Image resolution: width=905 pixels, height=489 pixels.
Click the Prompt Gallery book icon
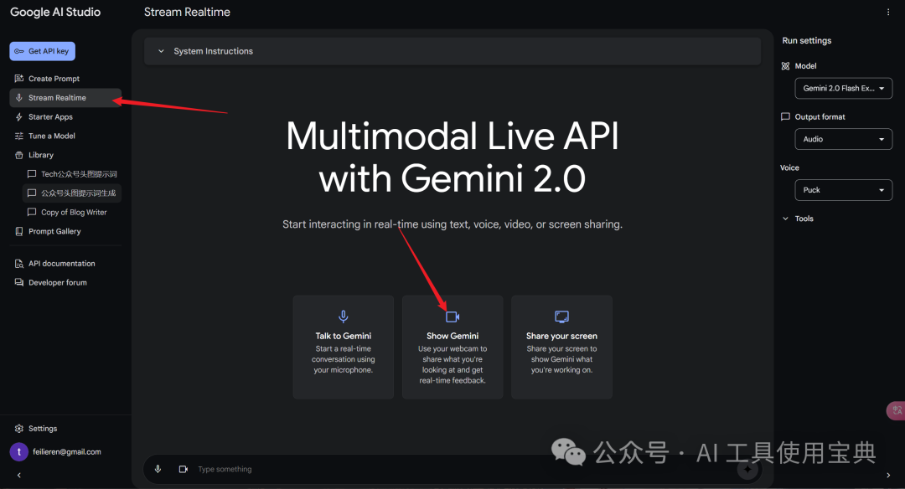19,231
